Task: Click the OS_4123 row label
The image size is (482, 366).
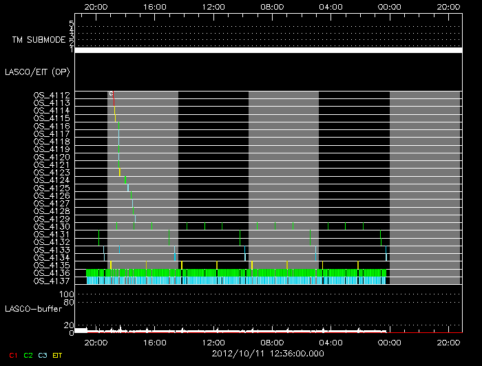Action: point(52,172)
